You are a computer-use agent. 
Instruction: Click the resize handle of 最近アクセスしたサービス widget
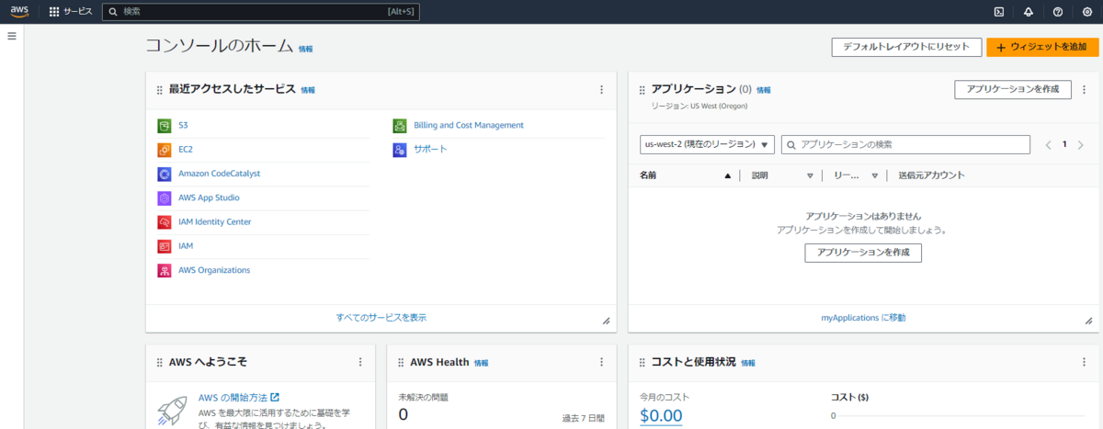pyautogui.click(x=606, y=321)
